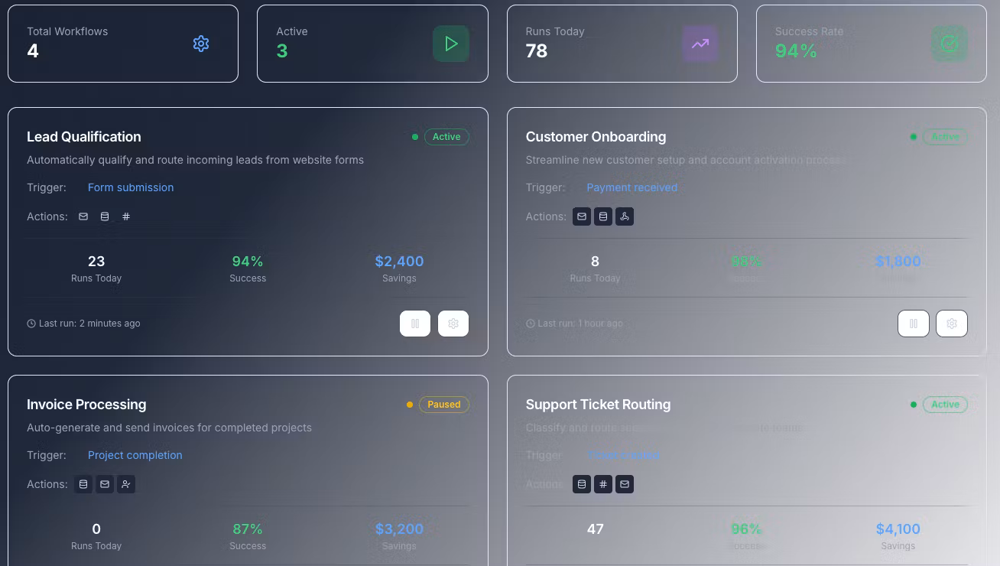Click the hash action icon in Lead Qualification
Screen dimensions: 1000x566
[126, 216]
